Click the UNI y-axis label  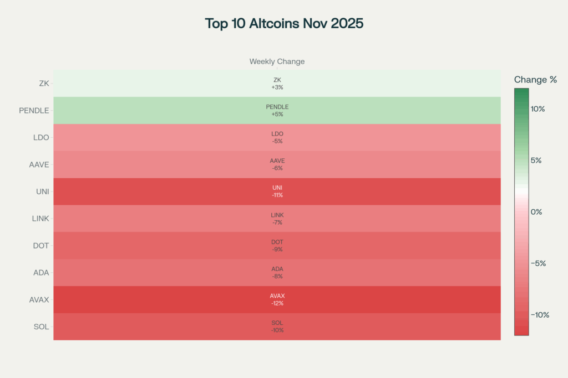coord(42,191)
